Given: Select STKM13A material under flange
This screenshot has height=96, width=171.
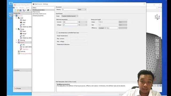Looking at the screenshot, I should (27, 38).
